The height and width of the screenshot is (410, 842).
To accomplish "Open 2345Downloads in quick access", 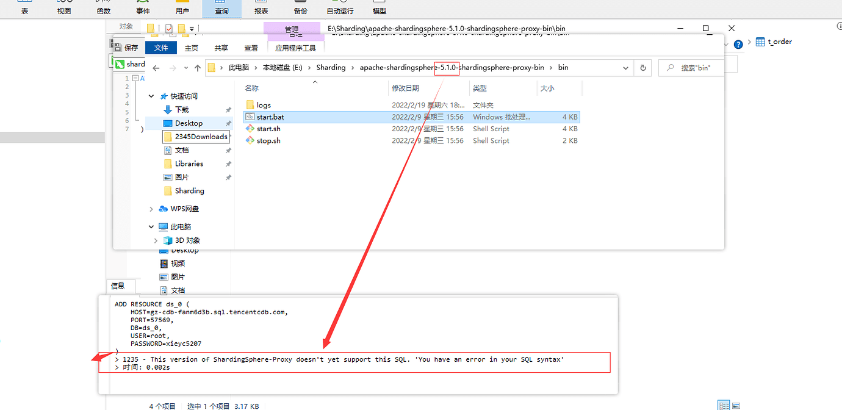I will click(196, 137).
